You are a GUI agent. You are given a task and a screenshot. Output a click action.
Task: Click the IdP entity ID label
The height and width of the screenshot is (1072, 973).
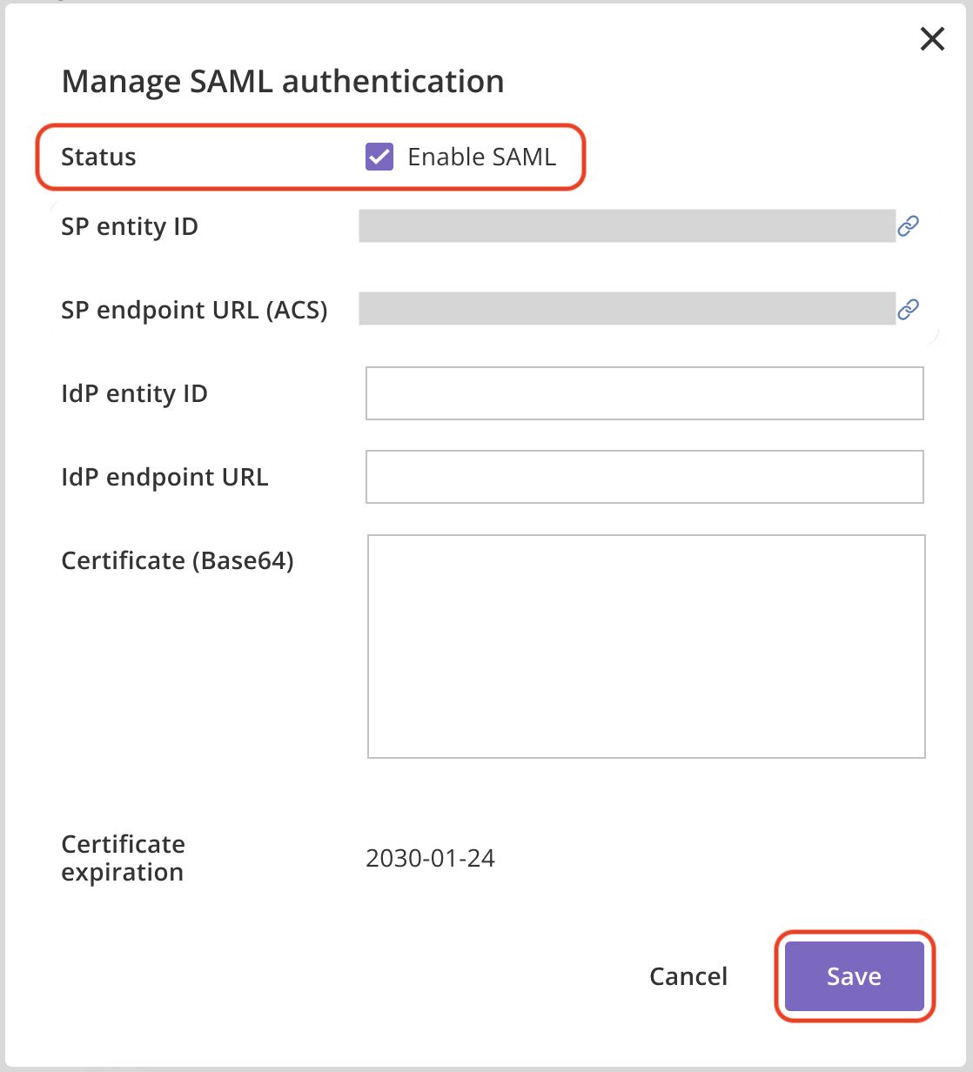[x=134, y=394]
